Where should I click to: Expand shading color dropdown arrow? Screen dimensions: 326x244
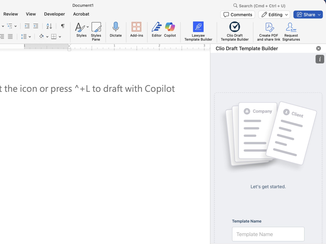47,37
